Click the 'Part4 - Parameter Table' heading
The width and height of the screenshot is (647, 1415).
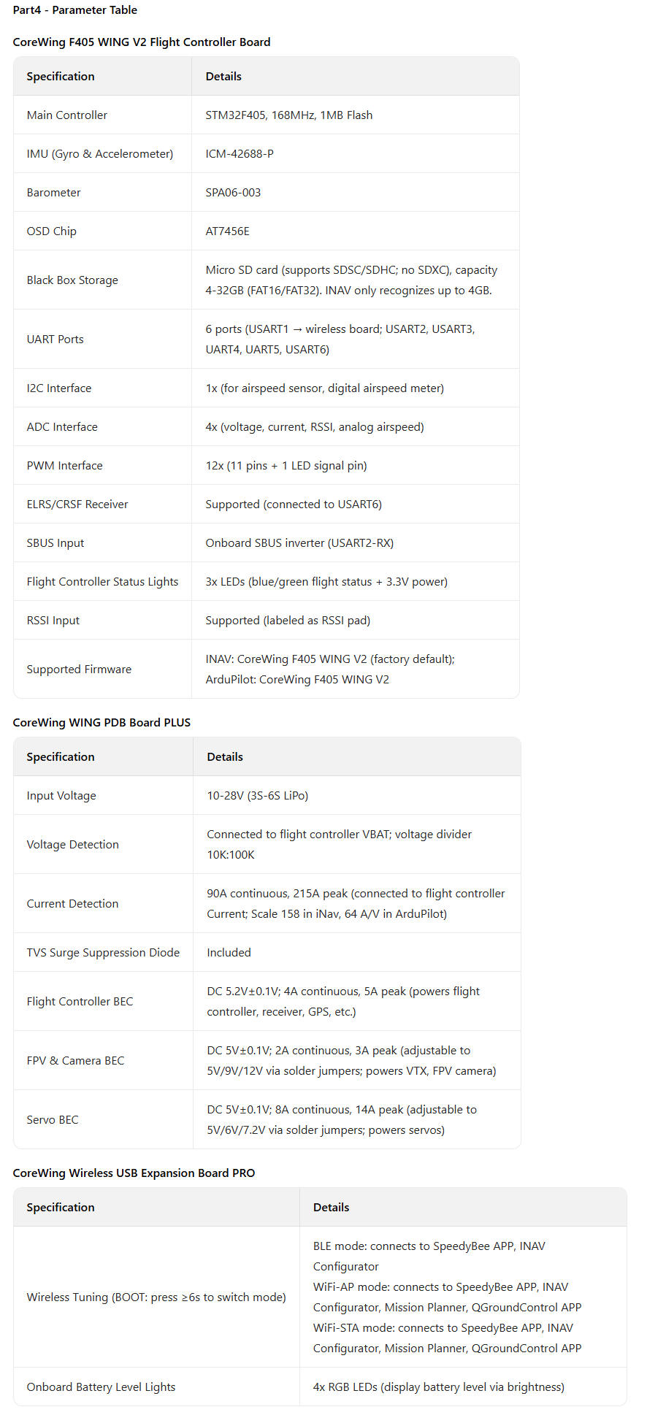[x=74, y=10]
